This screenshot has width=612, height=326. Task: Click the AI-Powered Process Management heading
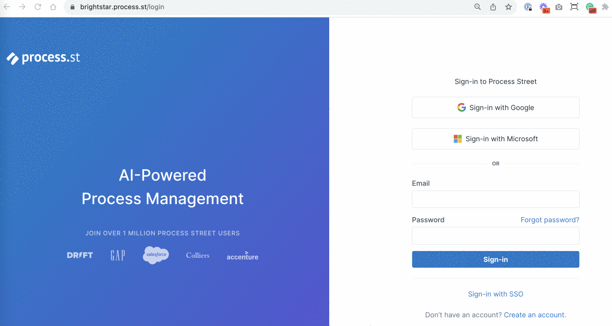(162, 187)
